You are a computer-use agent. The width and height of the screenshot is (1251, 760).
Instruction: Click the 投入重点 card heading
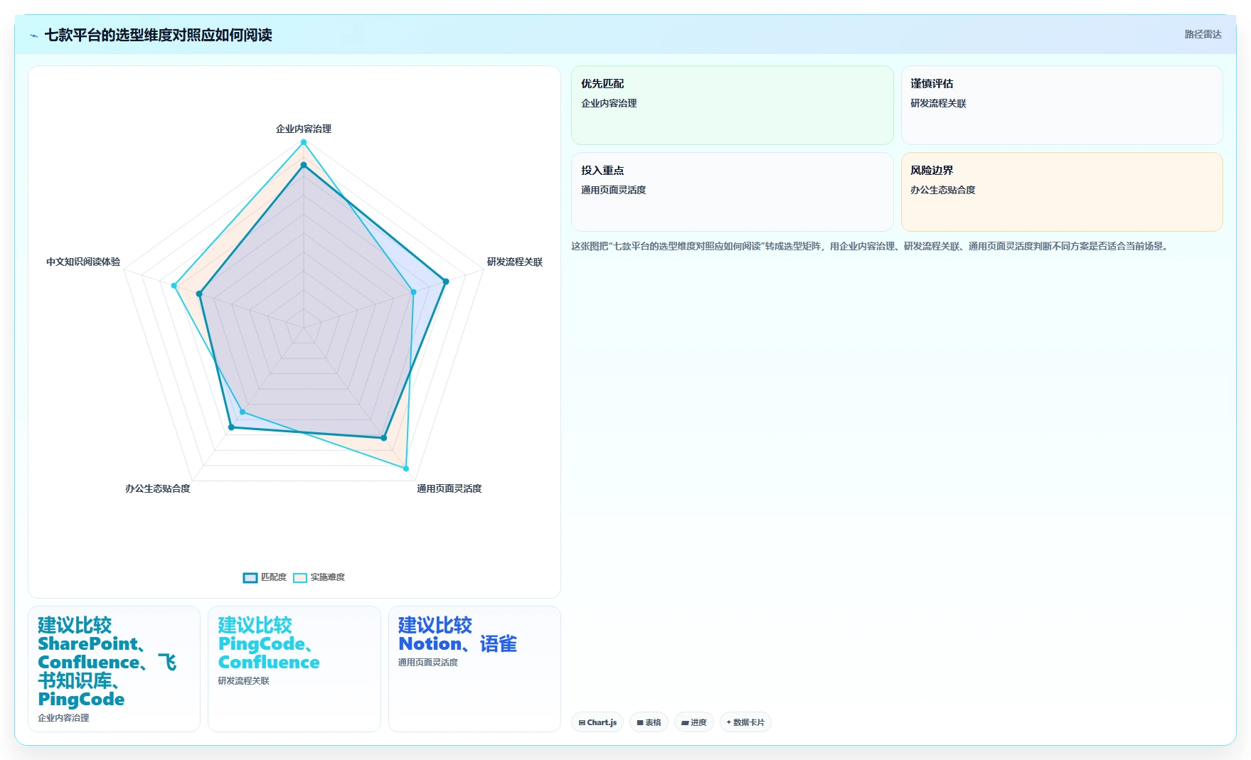tap(602, 171)
